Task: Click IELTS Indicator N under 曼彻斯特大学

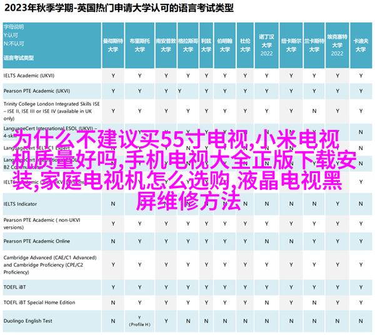Action: point(113,204)
